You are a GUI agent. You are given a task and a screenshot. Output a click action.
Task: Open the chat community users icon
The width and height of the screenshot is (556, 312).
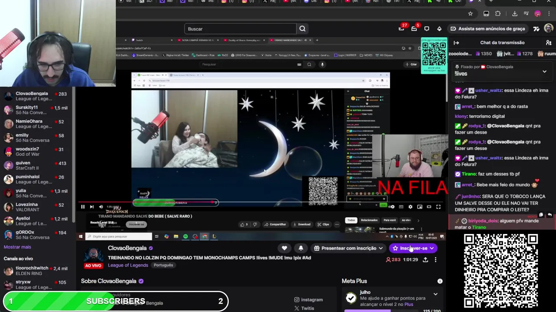pyautogui.click(x=549, y=42)
